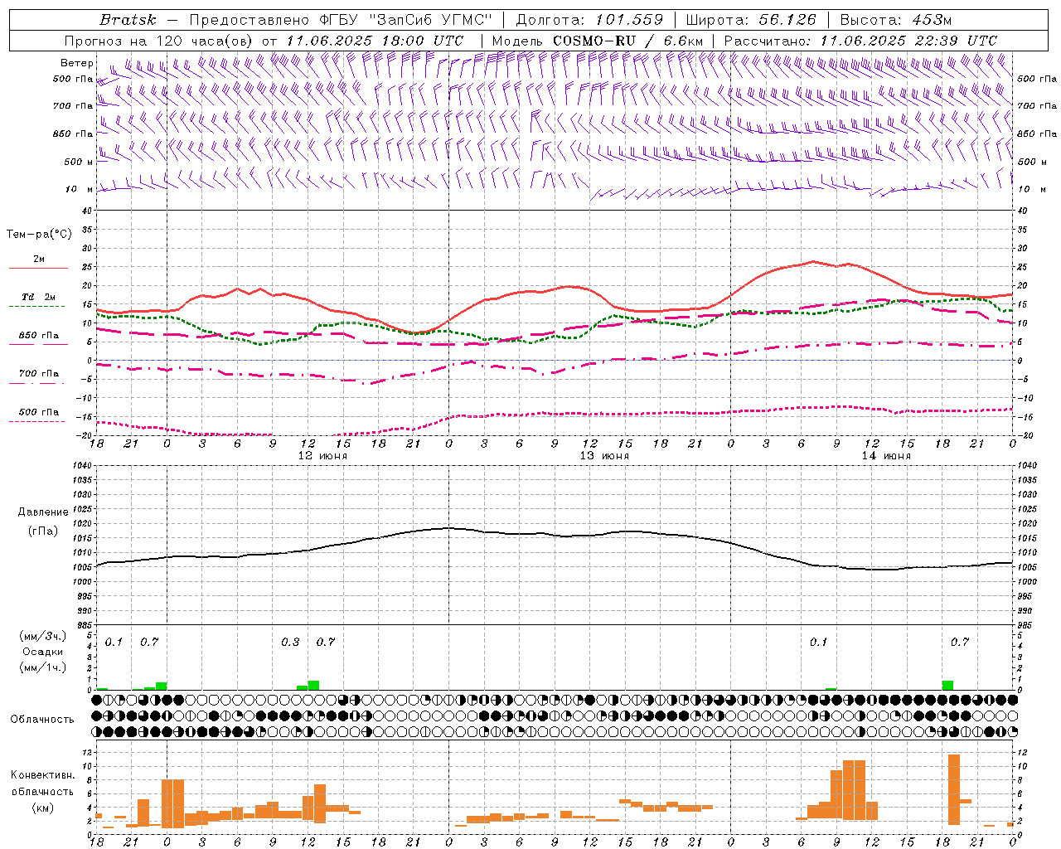1061x849 pixels.
Task: Click the 10 м wind level label on left axis
Action: (x=80, y=189)
